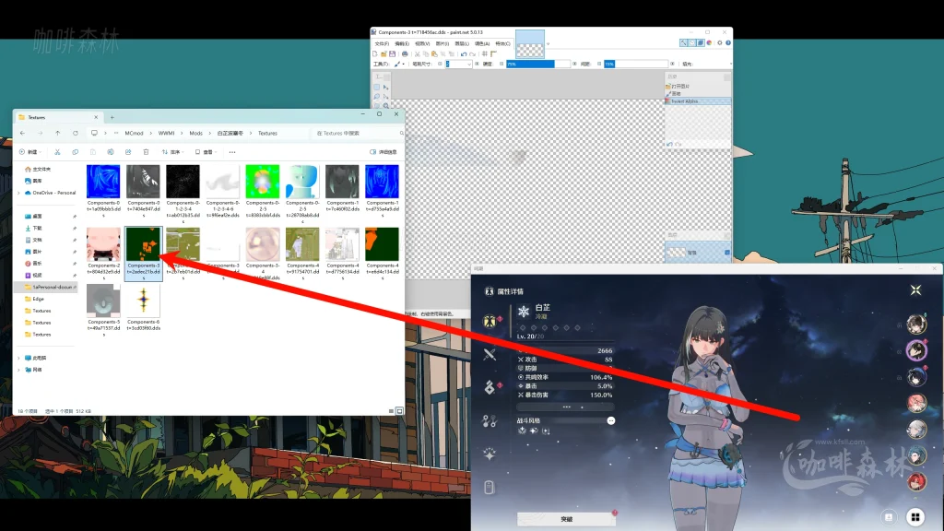Select file Components-4 t=e6d4c134.dds
944x531 pixels.
point(382,254)
